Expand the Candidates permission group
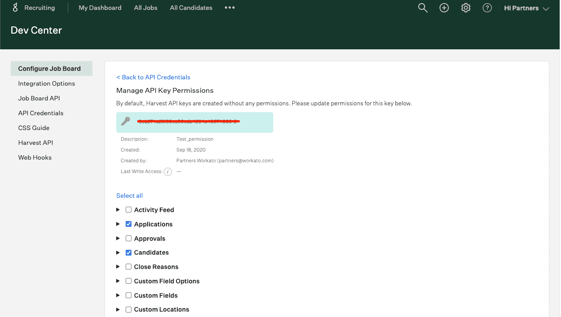The image size is (561, 317). tap(118, 252)
